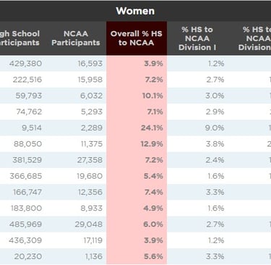The height and width of the screenshot is (265, 271).
Task: Select the 485,969 participants cell
Action: pyautogui.click(x=25, y=224)
